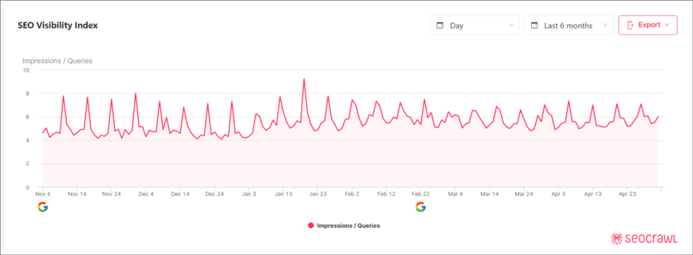The width and height of the screenshot is (693, 255).
Task: Click the Impressions / Queries axis label
Action: point(58,61)
